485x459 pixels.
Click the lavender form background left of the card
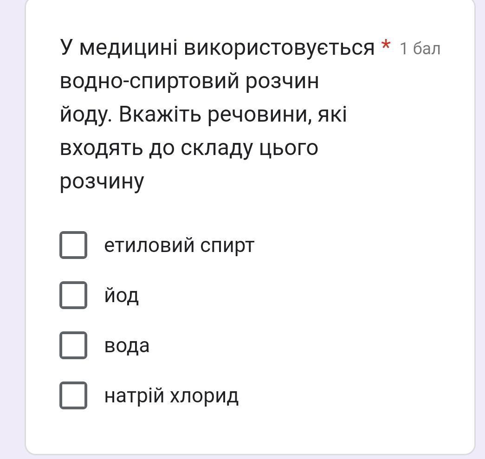13,229
